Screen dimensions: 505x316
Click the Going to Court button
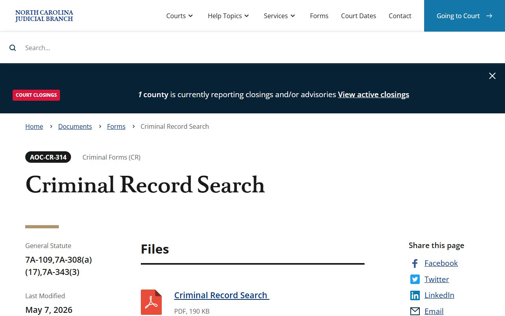point(464,16)
